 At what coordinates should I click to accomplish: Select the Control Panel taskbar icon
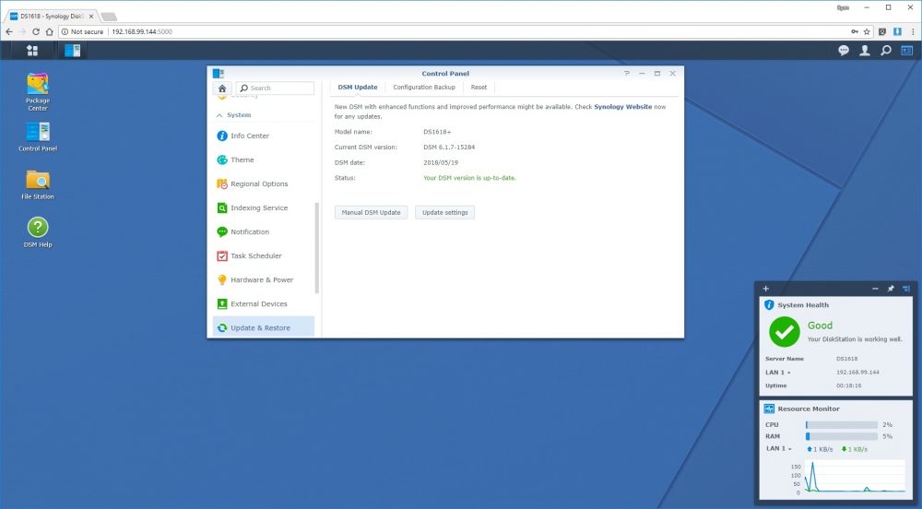click(72, 51)
